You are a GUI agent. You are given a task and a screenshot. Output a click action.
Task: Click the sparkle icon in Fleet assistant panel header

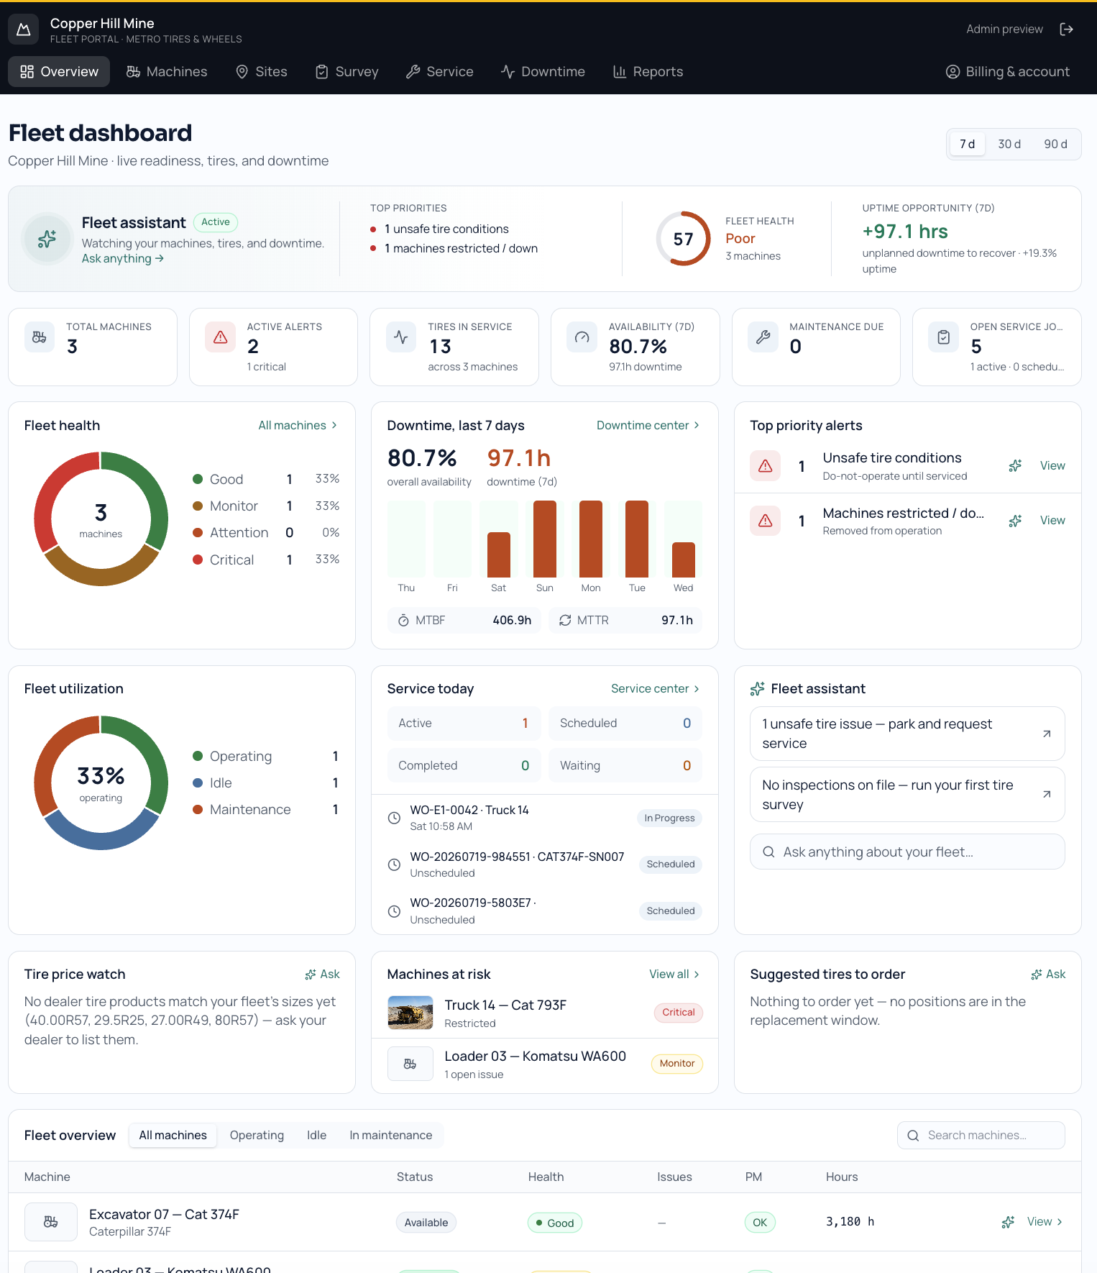click(x=757, y=689)
